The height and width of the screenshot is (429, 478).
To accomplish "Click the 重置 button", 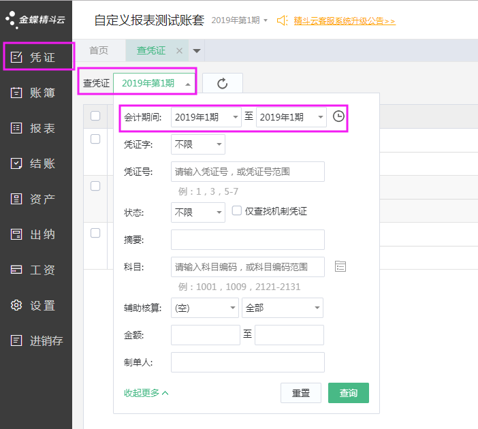I will click(301, 393).
